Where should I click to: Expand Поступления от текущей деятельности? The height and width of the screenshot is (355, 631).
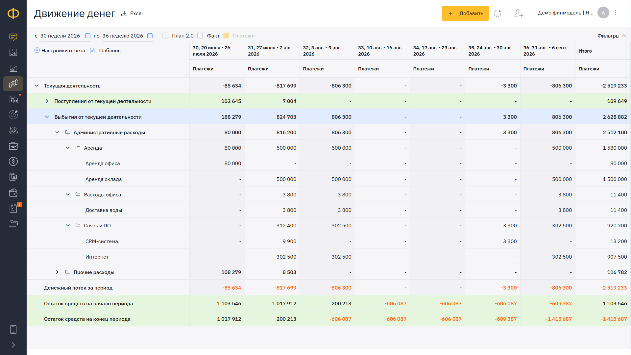click(x=47, y=101)
